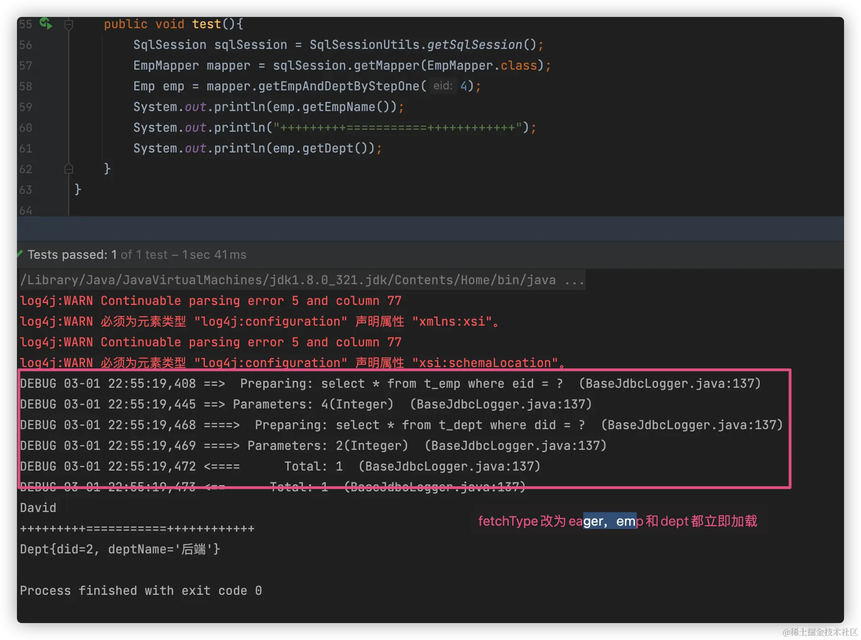Click line number 60 in the gutter
The image size is (861, 640).
25,128
